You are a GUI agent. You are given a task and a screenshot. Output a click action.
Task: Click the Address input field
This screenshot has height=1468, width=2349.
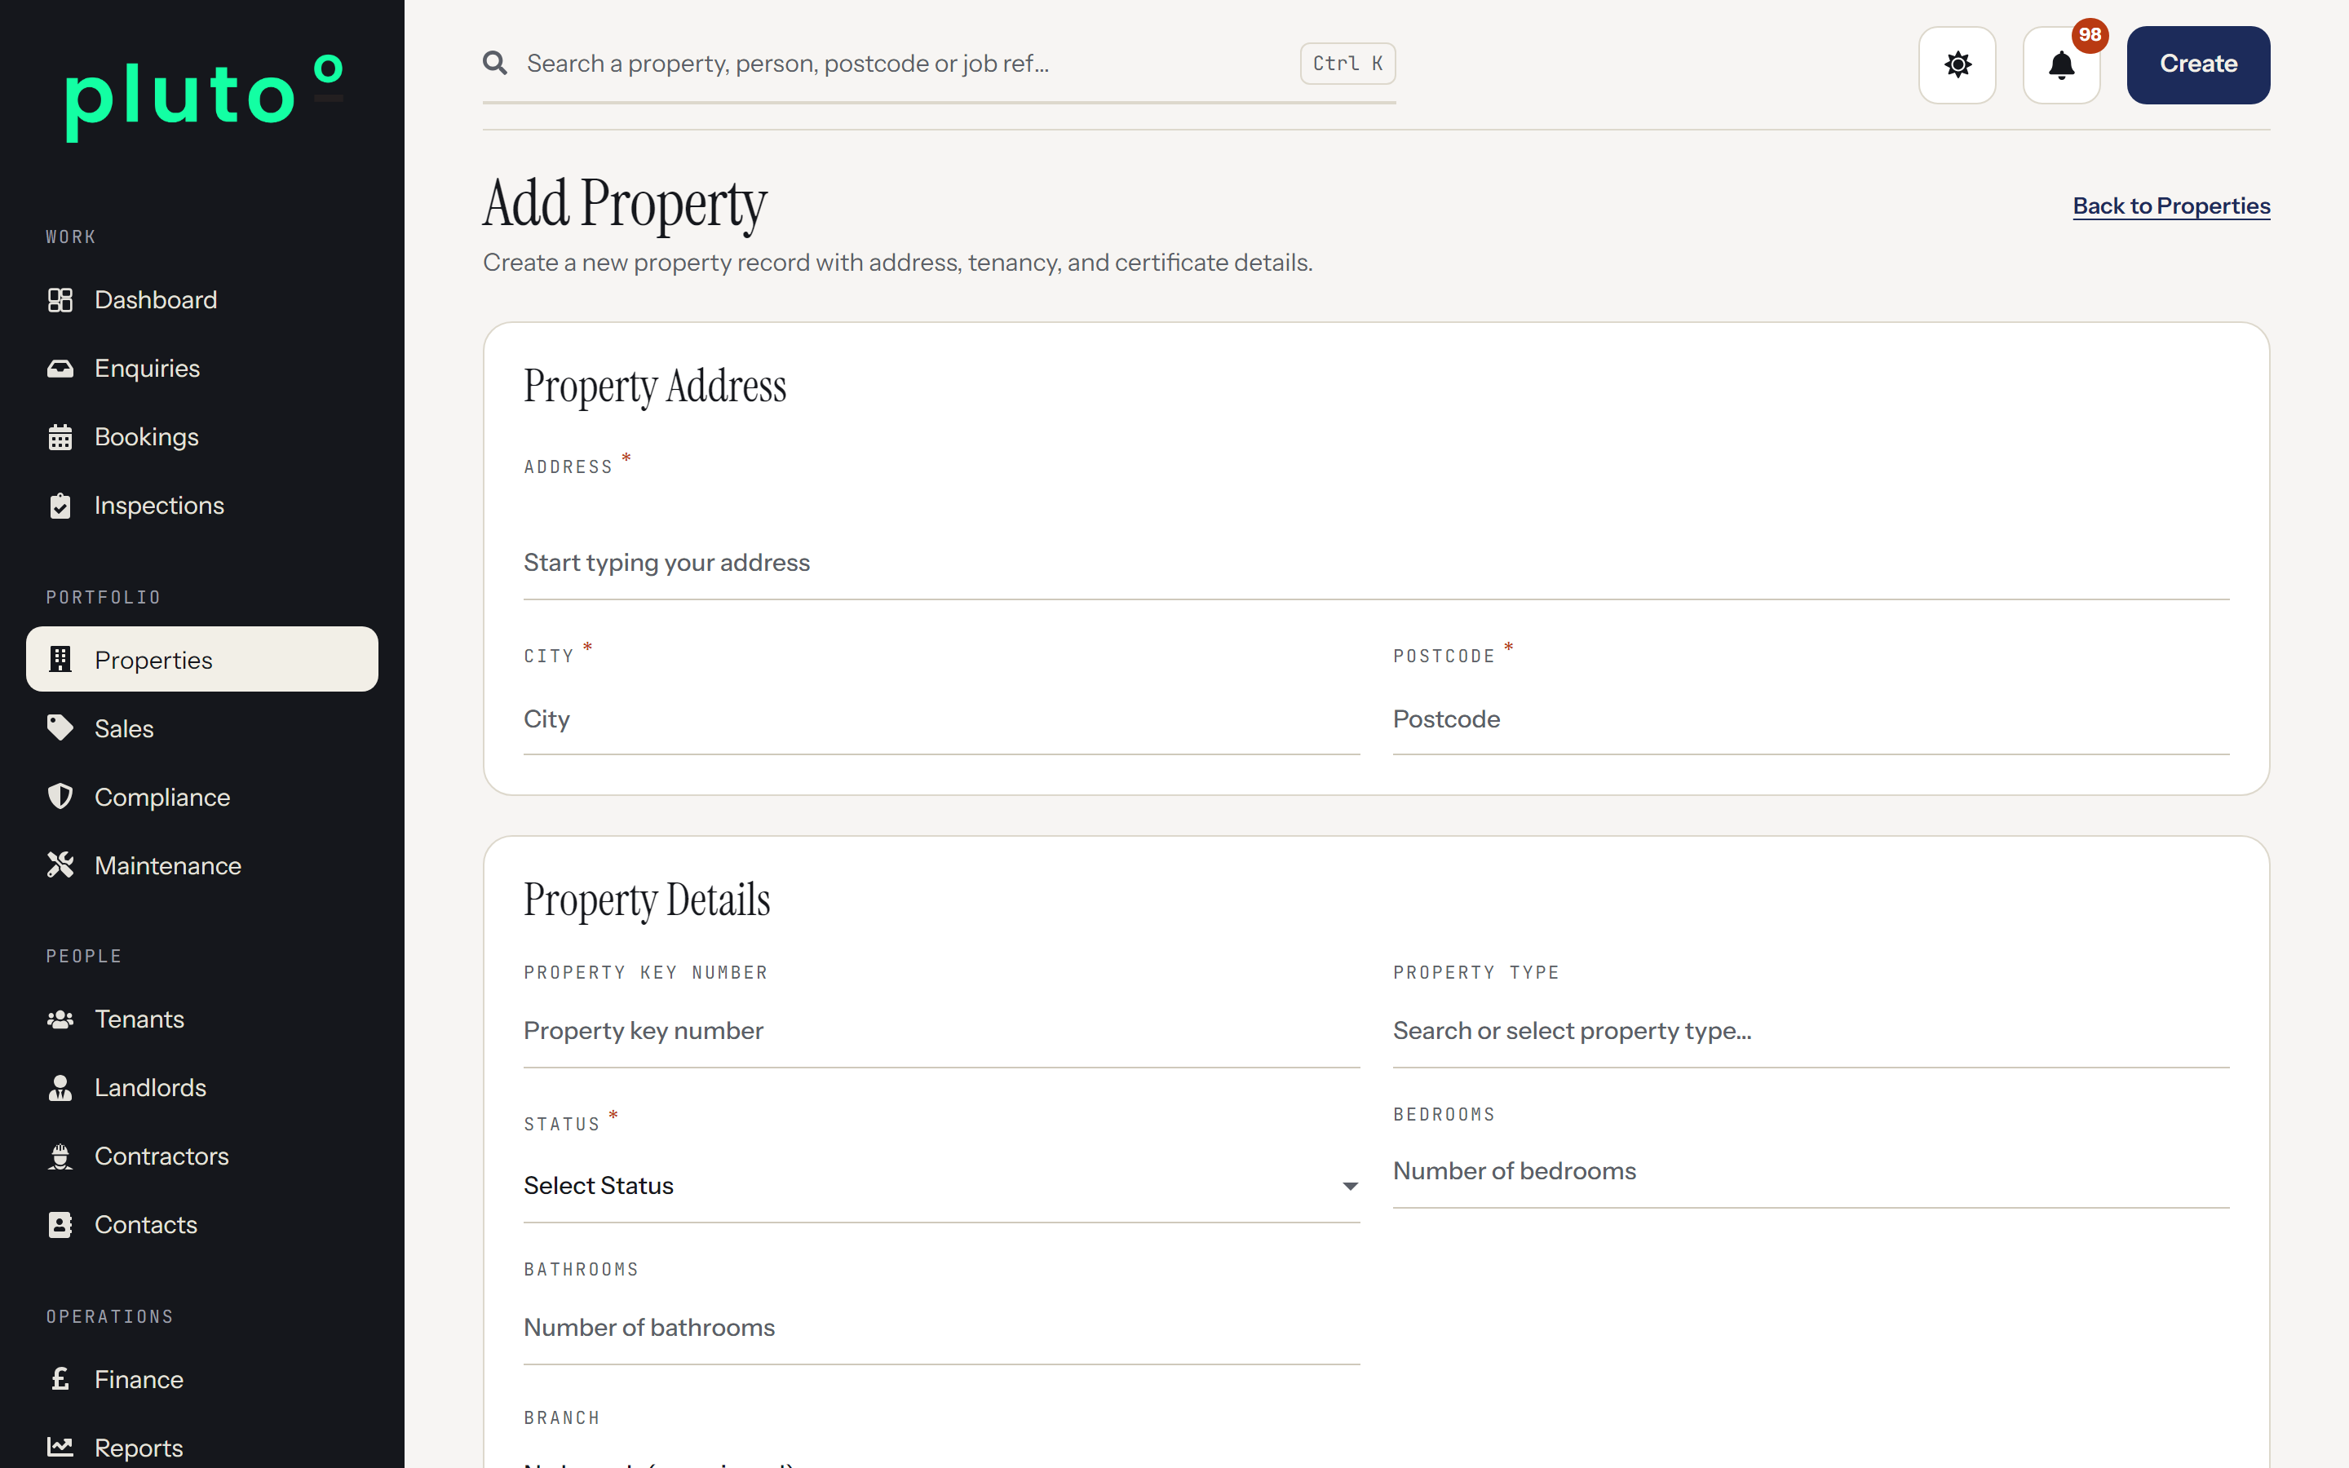pyautogui.click(x=1375, y=562)
